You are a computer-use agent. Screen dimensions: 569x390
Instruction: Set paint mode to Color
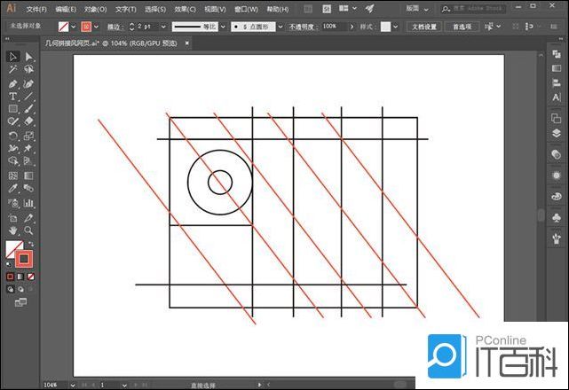(10, 277)
